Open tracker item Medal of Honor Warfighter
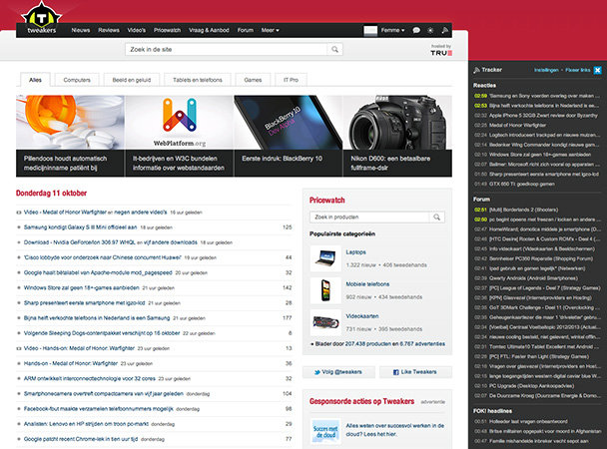Viewport: 607px width, 449px height. 517,125
